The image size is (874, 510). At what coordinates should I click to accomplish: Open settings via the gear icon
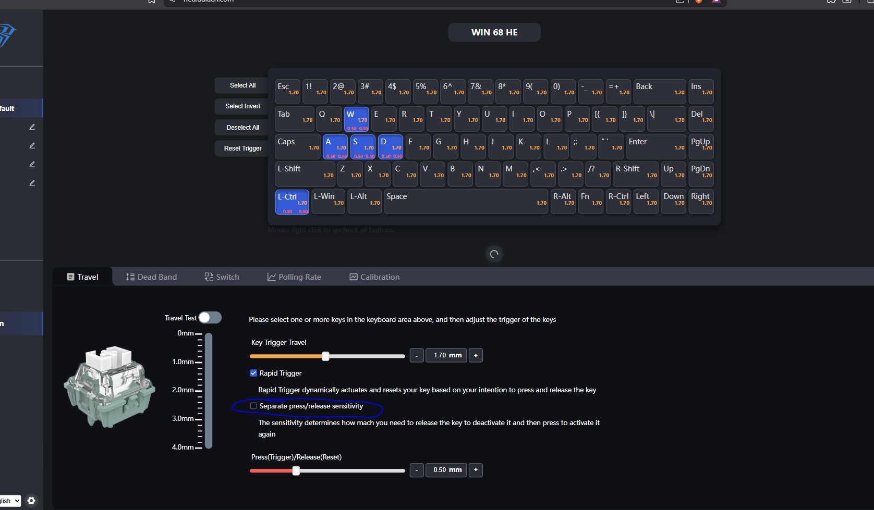(x=31, y=501)
